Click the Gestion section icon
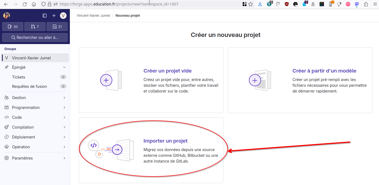Image resolution: width=379 pixels, height=185 pixels. pos(7,98)
